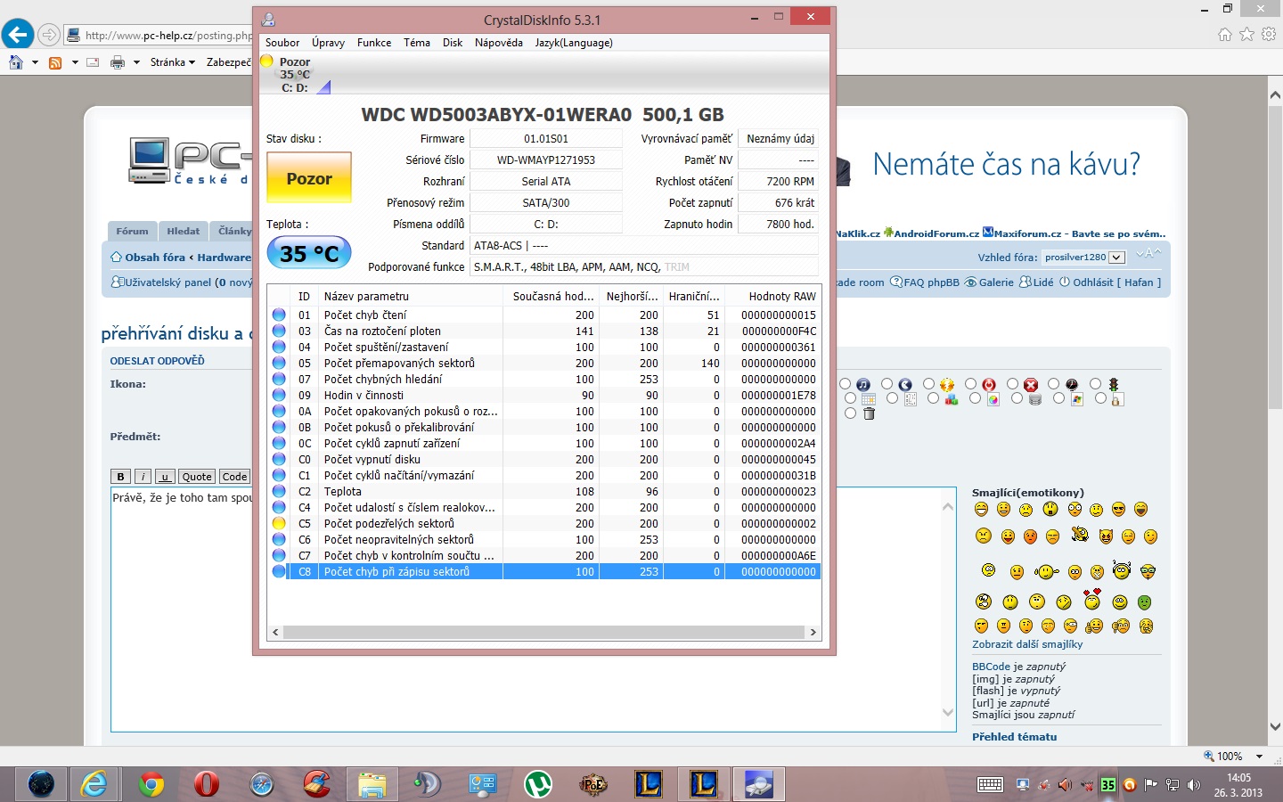1283x802 pixels.
Task: Click the Odhlásit [ Hafan ] link
Action: pos(1109,282)
